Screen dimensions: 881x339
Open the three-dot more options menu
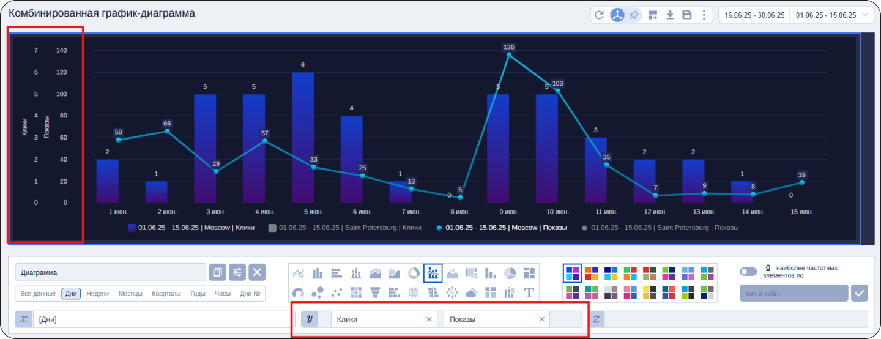704,15
